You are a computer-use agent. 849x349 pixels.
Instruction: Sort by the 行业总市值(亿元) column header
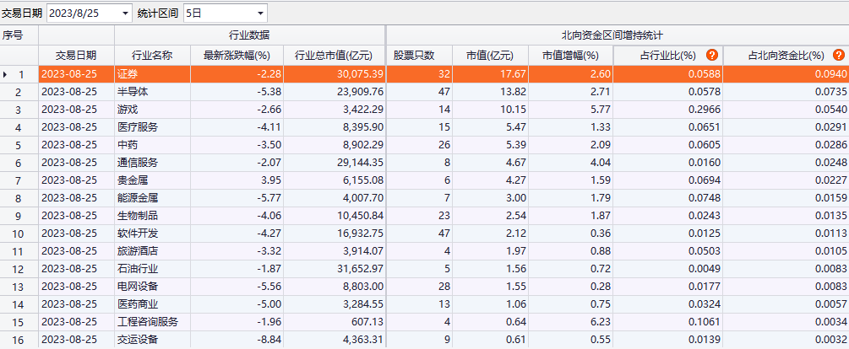pos(334,56)
